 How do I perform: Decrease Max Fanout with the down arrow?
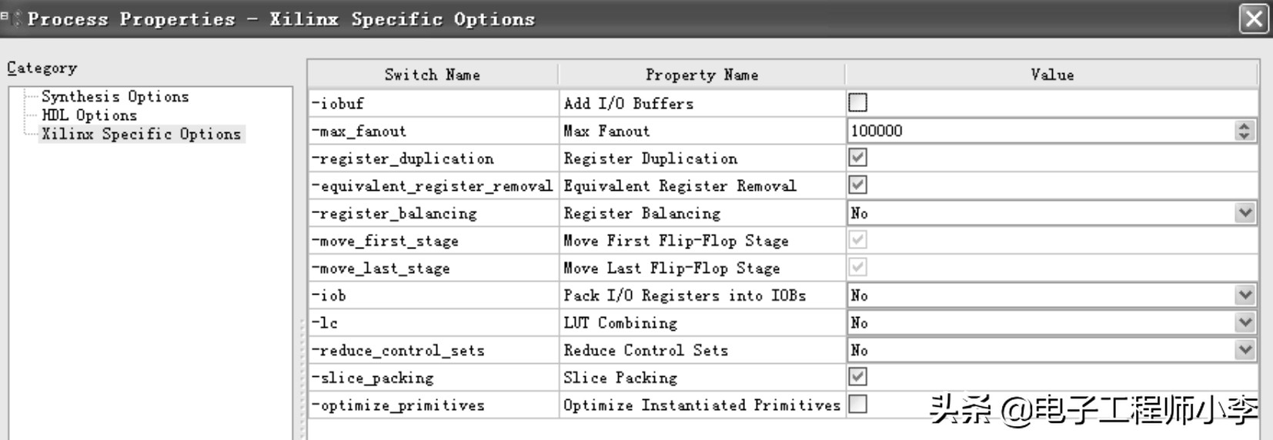(x=1244, y=136)
